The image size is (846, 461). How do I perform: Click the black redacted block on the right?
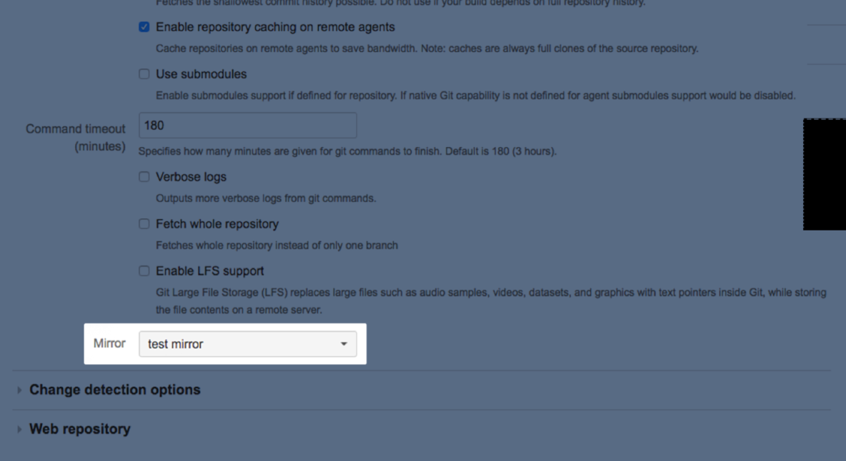point(827,173)
